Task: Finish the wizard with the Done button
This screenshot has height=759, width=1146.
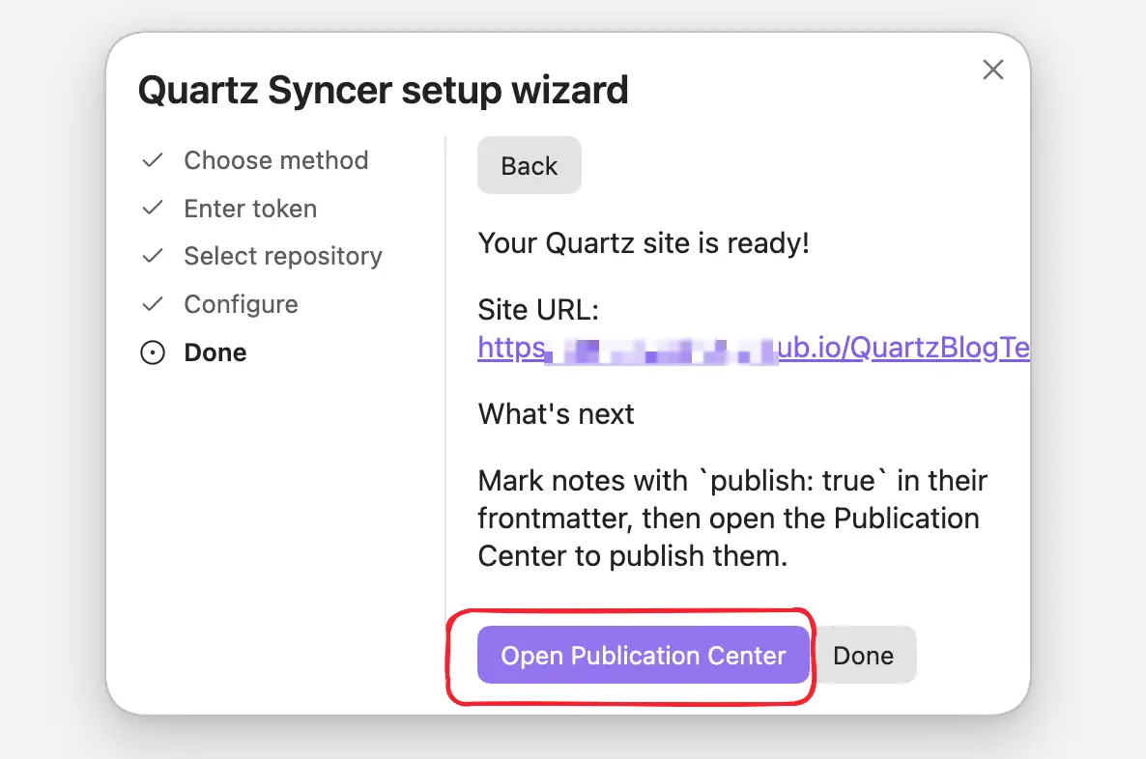Action: (863, 655)
